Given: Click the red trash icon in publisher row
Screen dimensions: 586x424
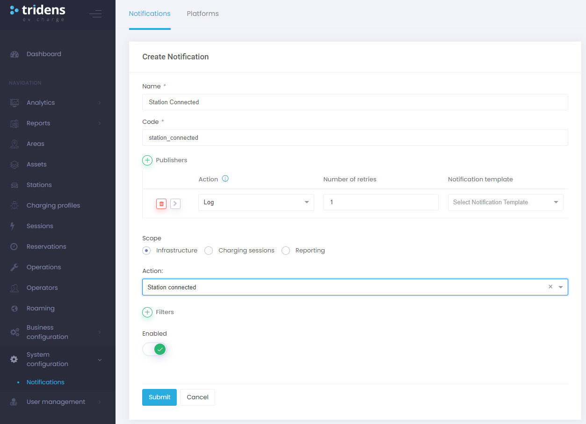Looking at the screenshot, I should [x=161, y=203].
